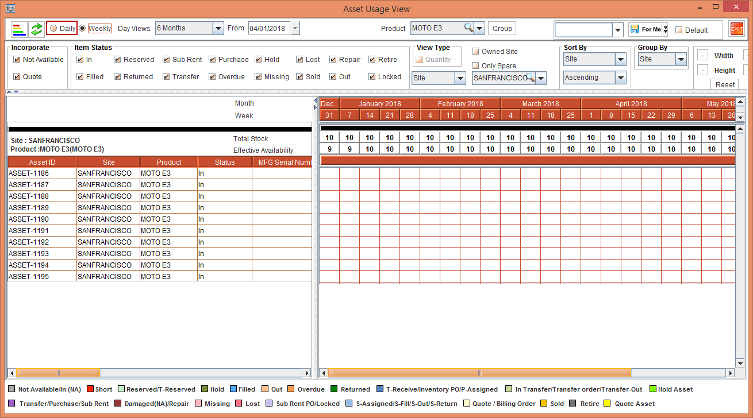Click the save disk 'For Me' icon
The width and height of the screenshot is (753, 418).
(634, 29)
